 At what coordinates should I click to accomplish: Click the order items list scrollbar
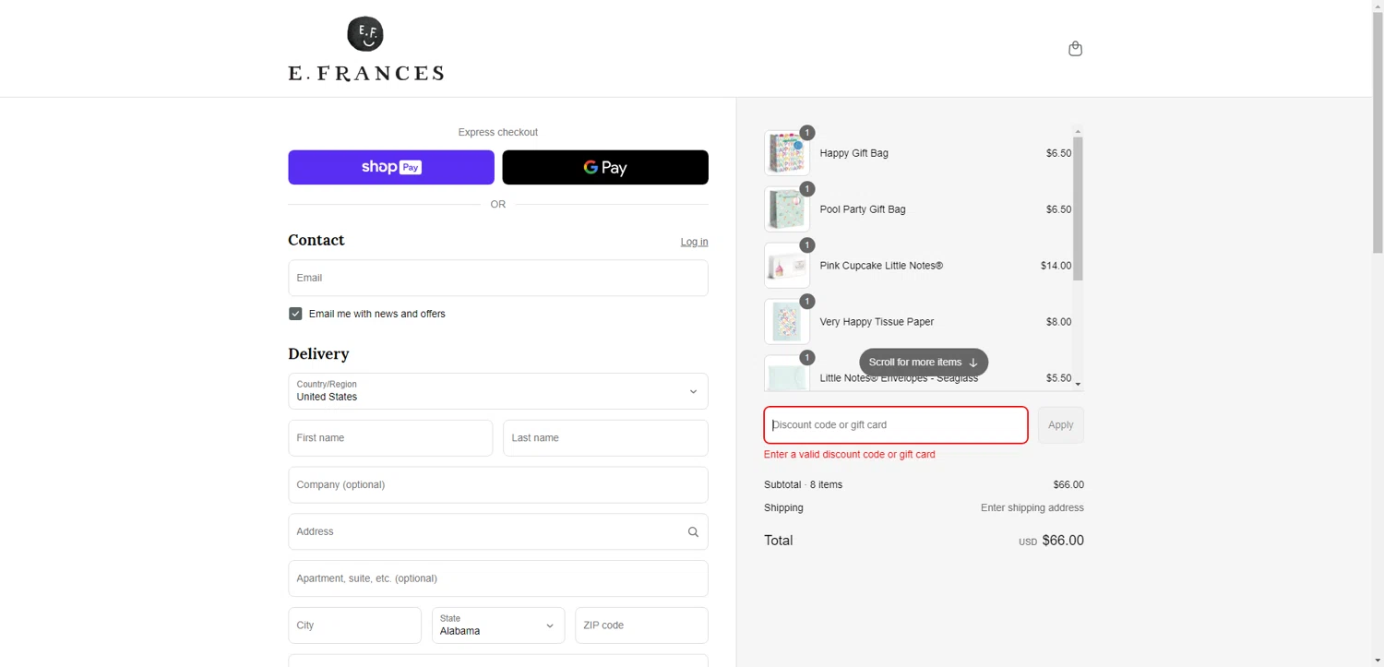[x=1078, y=208]
